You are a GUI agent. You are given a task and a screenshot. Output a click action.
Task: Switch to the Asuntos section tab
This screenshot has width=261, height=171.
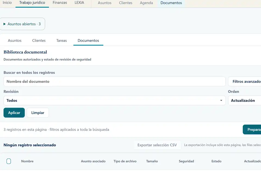[x=15, y=40]
